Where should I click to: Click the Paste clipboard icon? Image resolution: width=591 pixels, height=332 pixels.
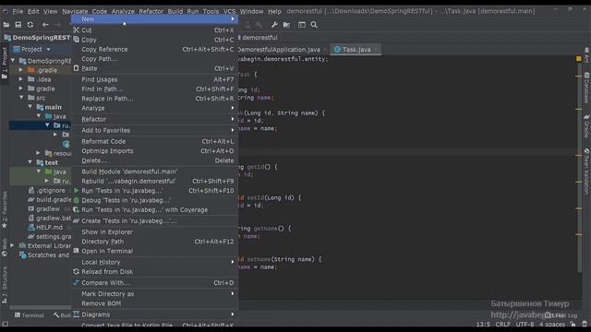pos(76,68)
